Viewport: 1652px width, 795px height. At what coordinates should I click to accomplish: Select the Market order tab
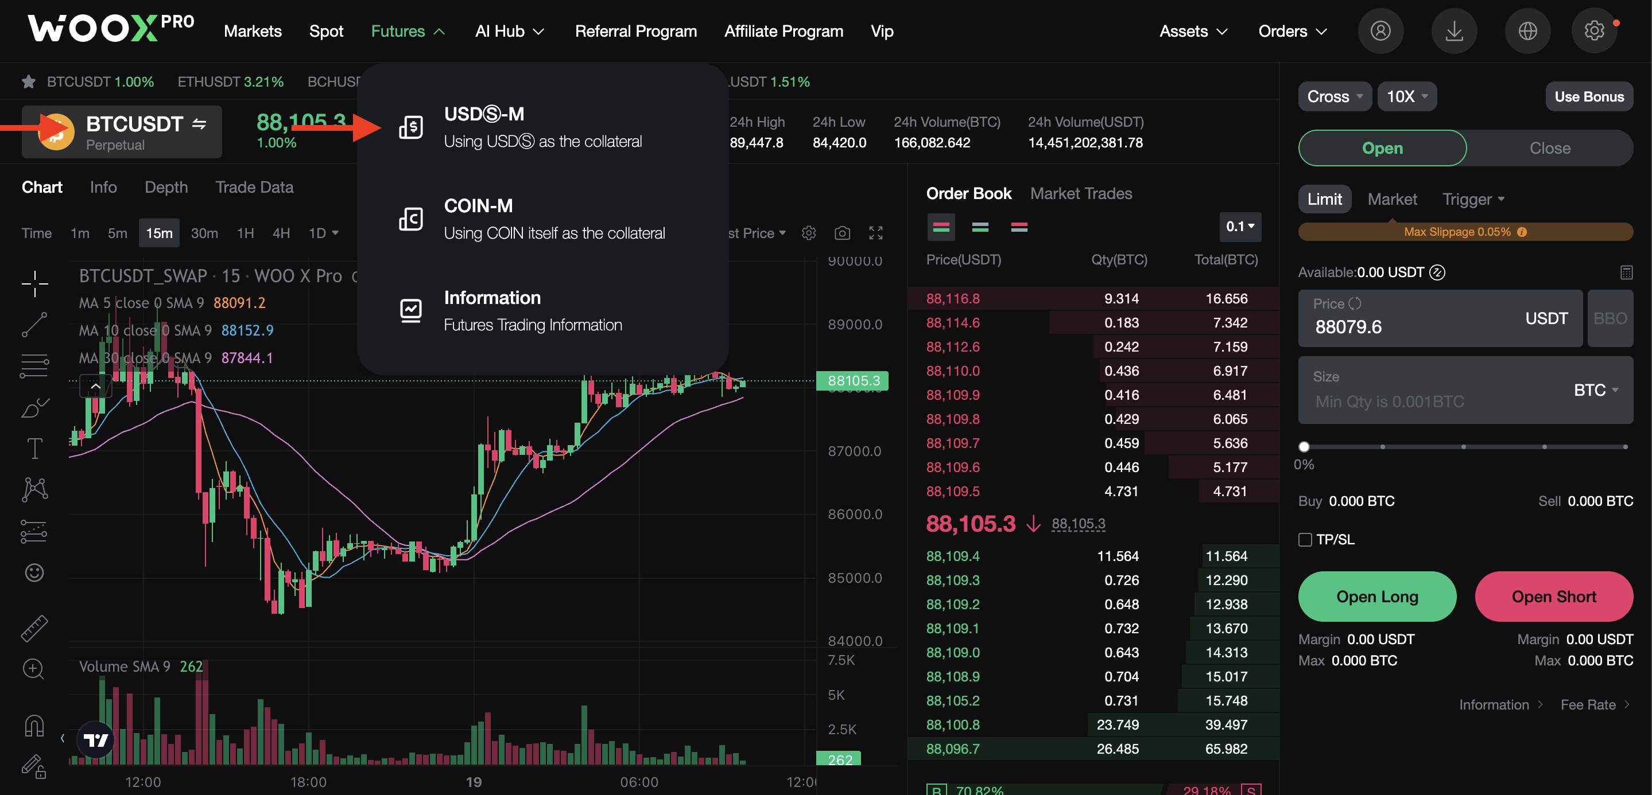pos(1391,199)
